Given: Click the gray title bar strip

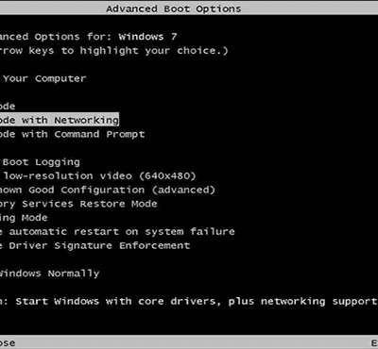Looking at the screenshot, I should pos(189,8).
